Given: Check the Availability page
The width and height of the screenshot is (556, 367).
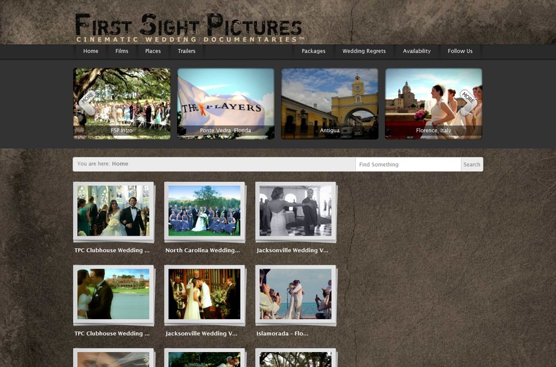Looking at the screenshot, I should [x=417, y=51].
